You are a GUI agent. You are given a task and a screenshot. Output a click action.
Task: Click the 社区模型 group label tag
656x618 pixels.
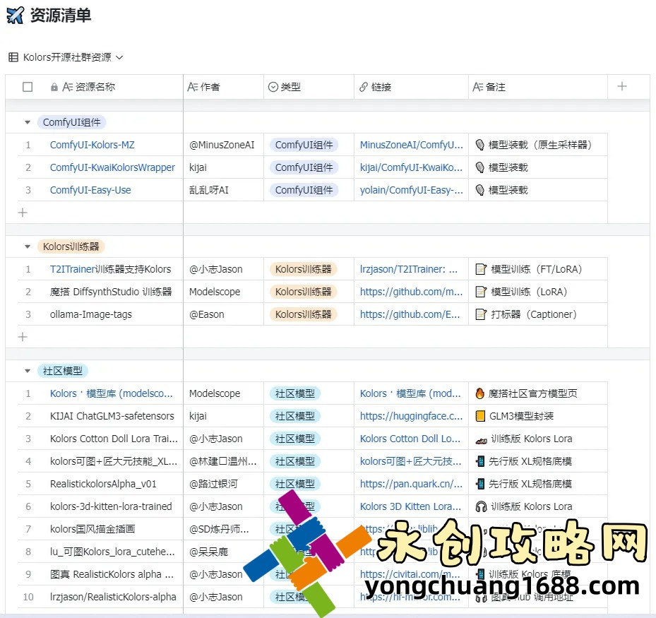pyautogui.click(x=63, y=371)
